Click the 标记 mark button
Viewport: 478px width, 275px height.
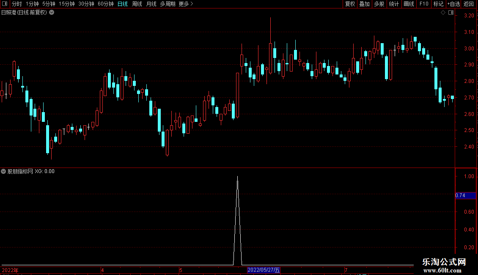click(x=438, y=4)
